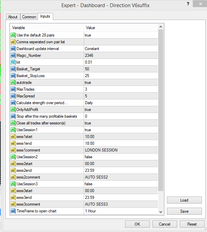This screenshot has height=232, width=207.
Task: Select the UseSession2 'false' value cell
Action: tap(121, 157)
